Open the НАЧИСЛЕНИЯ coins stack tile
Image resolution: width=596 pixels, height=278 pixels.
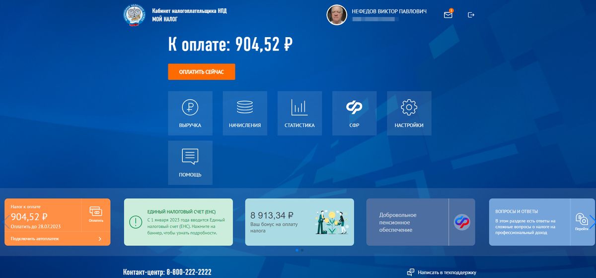(245, 113)
